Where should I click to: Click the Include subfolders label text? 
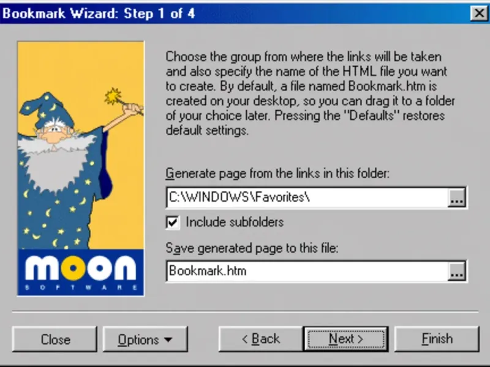pos(235,222)
